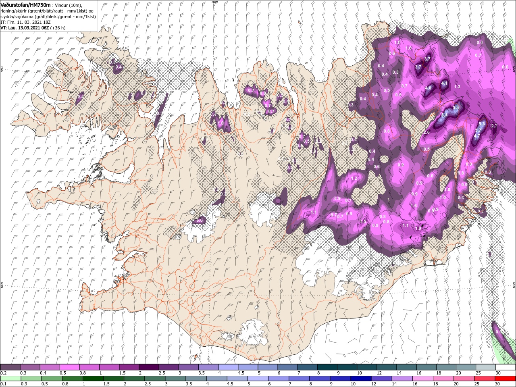Click the '1.2' snowfall value on the map
Image resolution: width=516 pixels, height=387 pixels.
[x=354, y=178]
